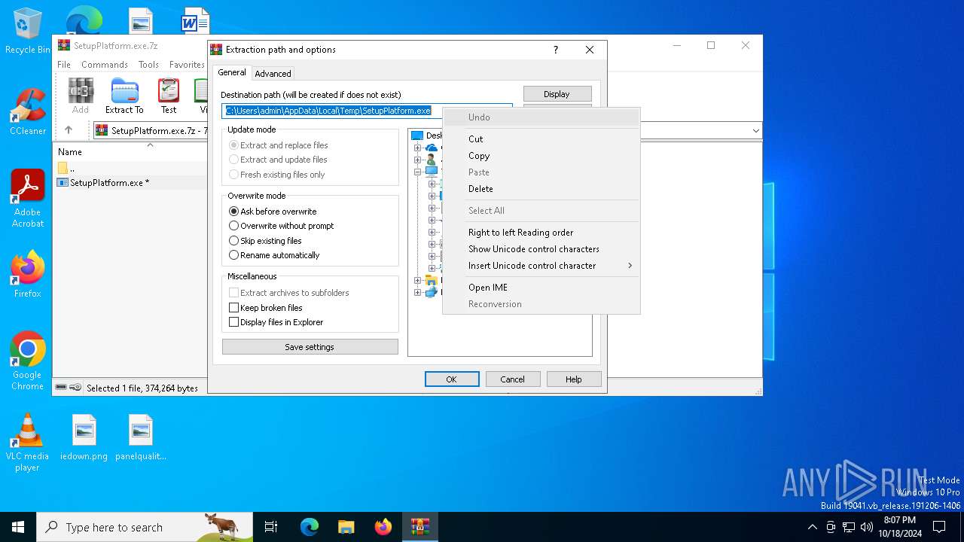Select the Firefox desktop shortcut
The width and height of the screenshot is (964, 542).
click(28, 274)
